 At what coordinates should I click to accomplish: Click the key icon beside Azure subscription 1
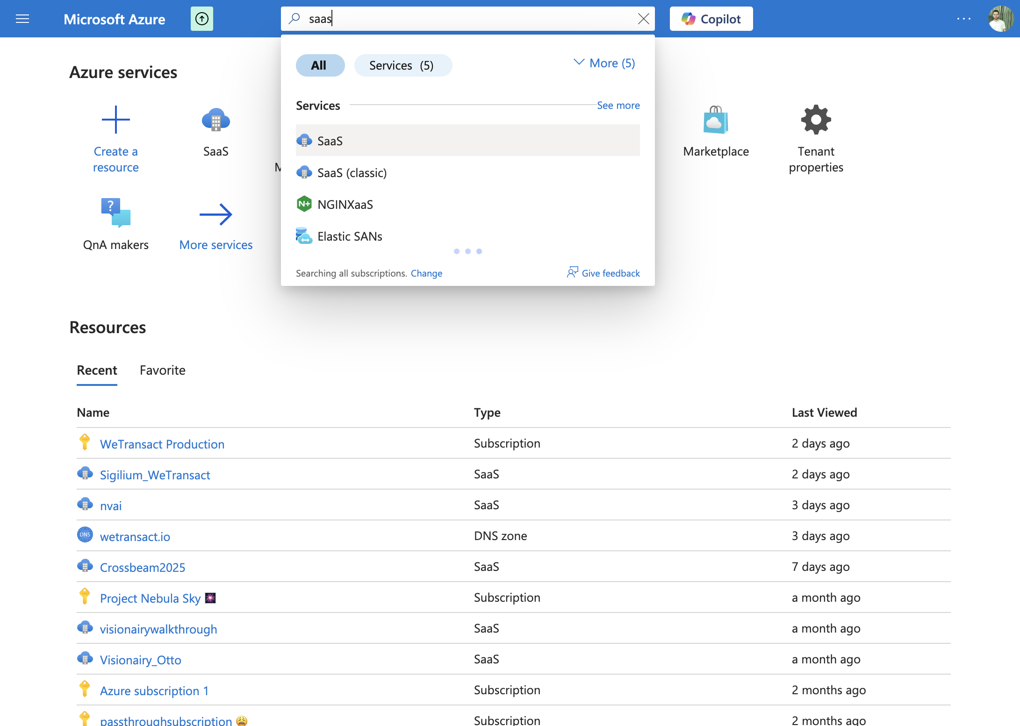click(x=85, y=689)
